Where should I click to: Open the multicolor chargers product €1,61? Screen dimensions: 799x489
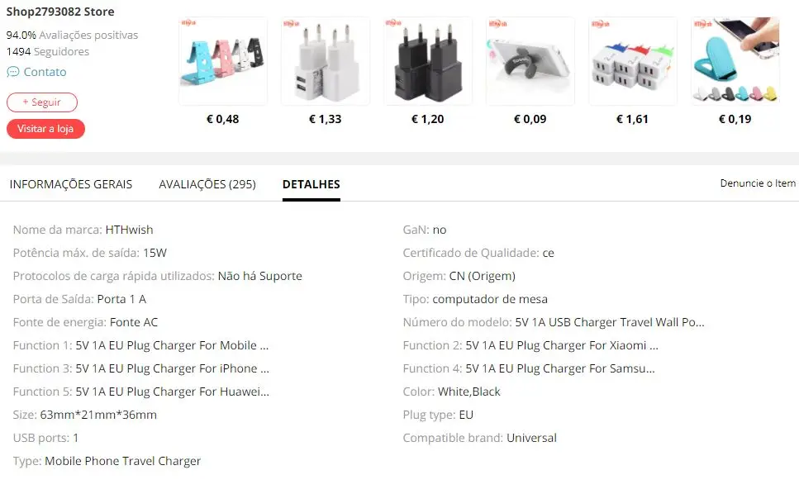(x=633, y=61)
